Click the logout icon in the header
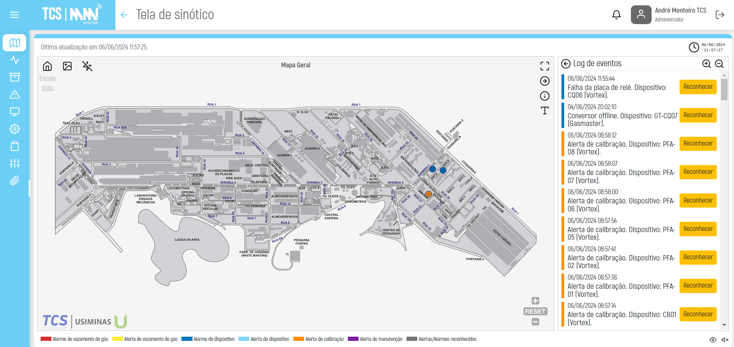734x347 pixels. coord(720,15)
